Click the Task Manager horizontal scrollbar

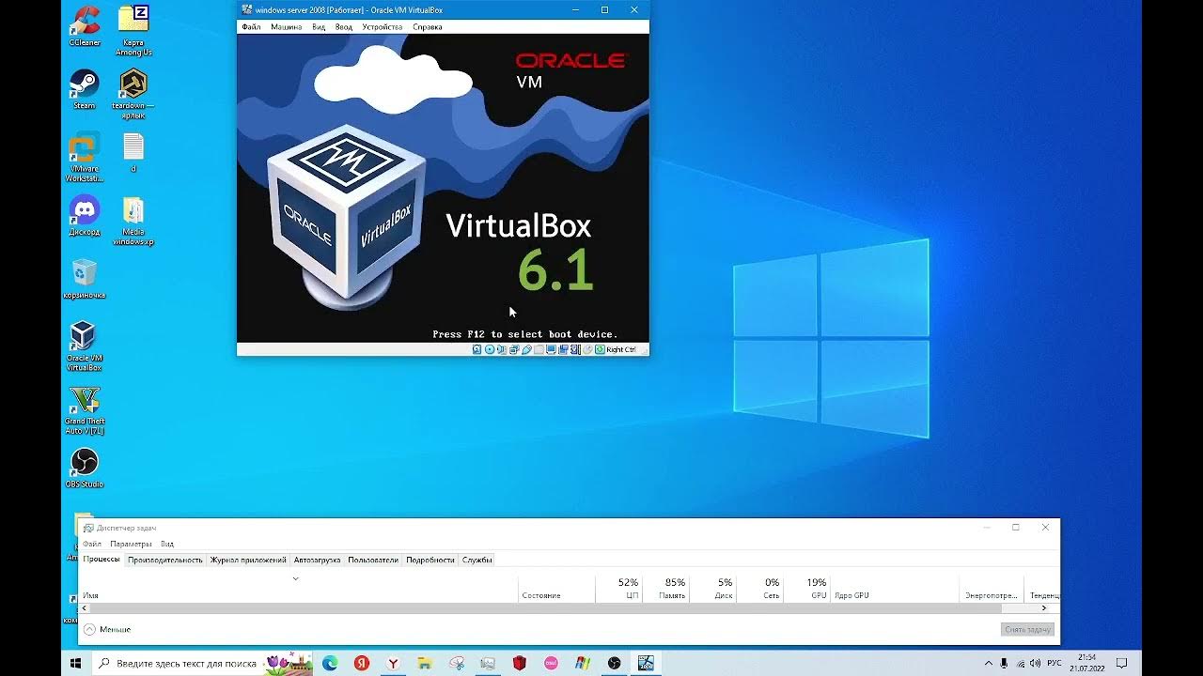(564, 608)
